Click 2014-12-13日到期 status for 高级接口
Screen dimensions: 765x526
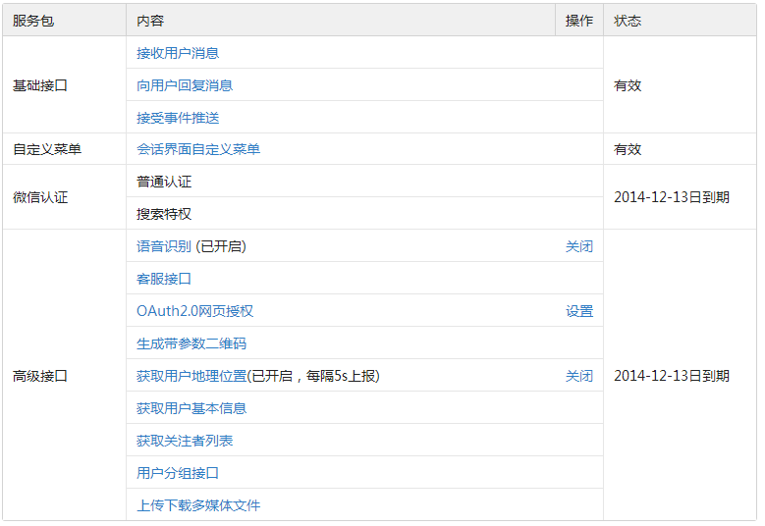[672, 376]
